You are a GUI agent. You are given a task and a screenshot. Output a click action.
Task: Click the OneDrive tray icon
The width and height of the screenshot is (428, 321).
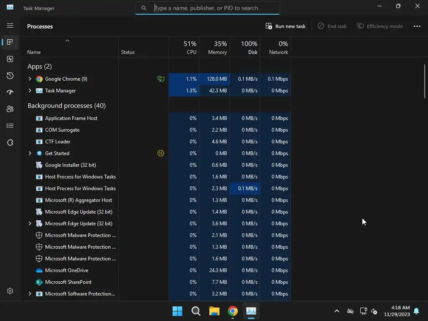[x=350, y=311]
